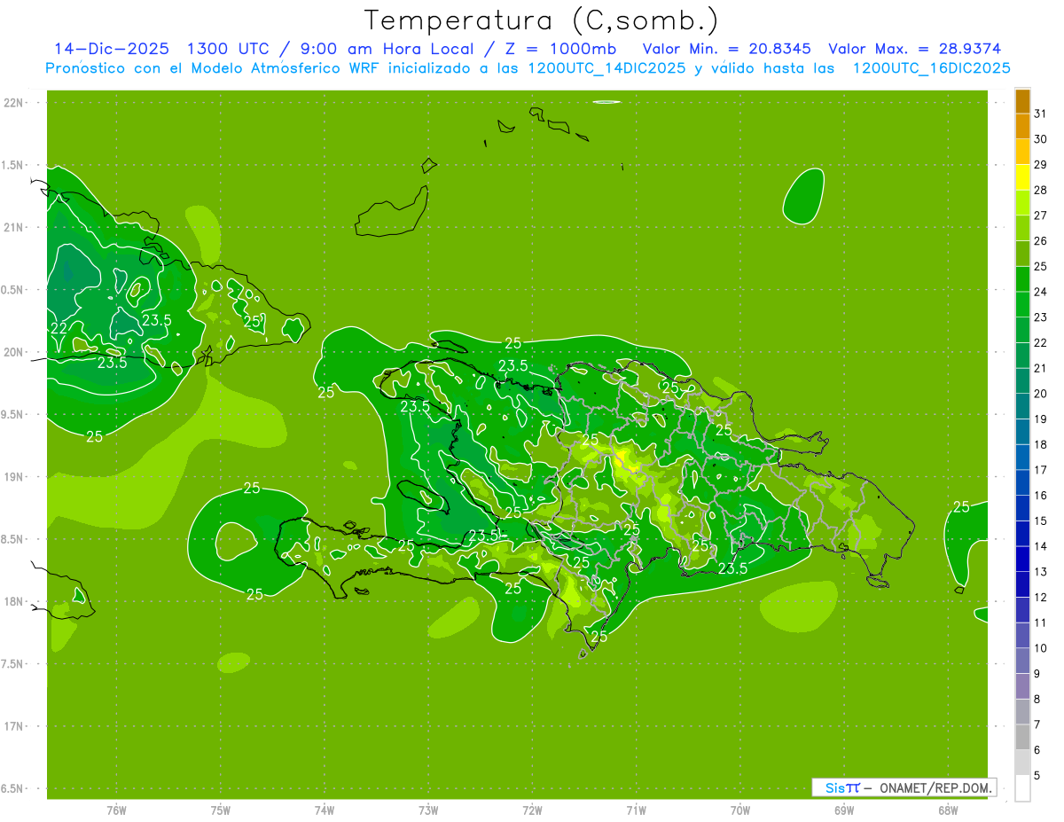Screen dimensions: 1064x822
Task: Click the orange legend swatch between 29 and 30
Action: click(1022, 152)
